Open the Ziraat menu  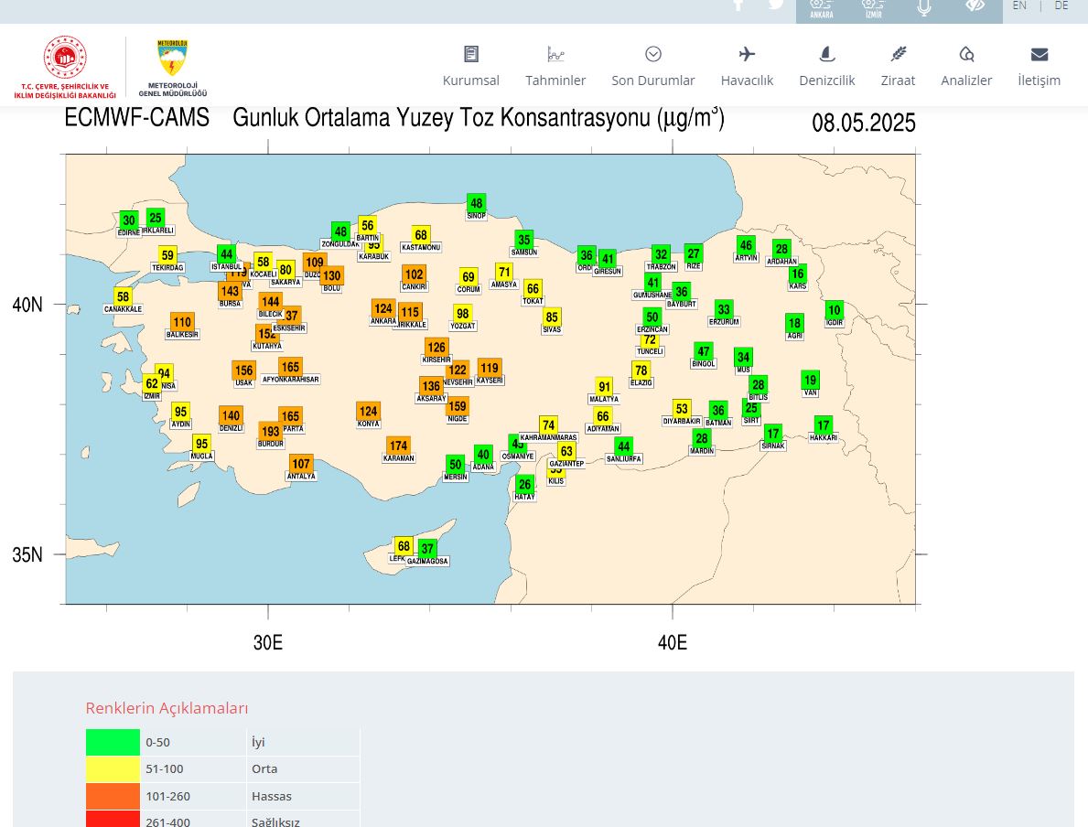(898, 67)
